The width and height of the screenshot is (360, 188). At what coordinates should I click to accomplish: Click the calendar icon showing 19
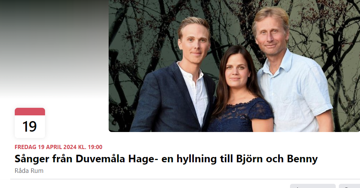[x=30, y=123]
